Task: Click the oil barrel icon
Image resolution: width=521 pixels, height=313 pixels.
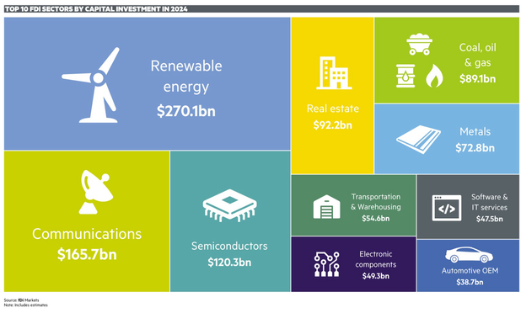Action: [406, 76]
